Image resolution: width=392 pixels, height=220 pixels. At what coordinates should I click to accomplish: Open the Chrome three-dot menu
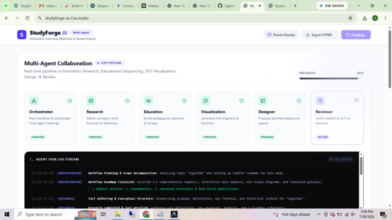[x=385, y=18]
